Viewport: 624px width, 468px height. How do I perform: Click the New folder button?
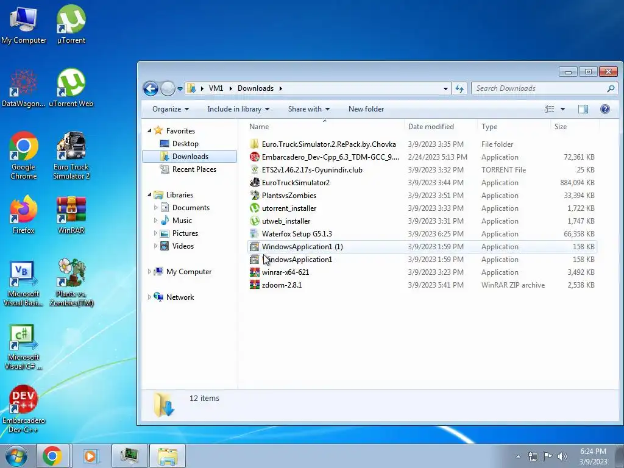[366, 109]
